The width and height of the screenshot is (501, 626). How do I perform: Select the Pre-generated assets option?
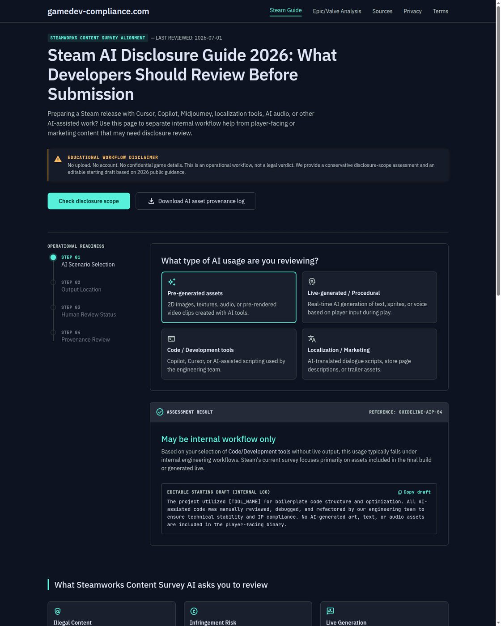click(x=229, y=297)
